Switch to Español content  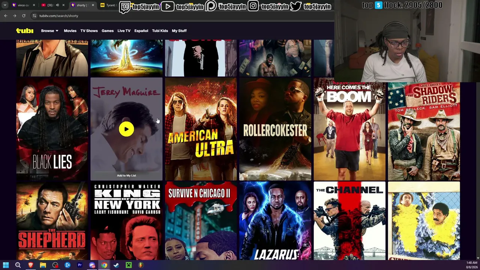coord(141,31)
